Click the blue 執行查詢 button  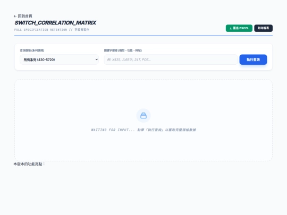tap(253, 59)
